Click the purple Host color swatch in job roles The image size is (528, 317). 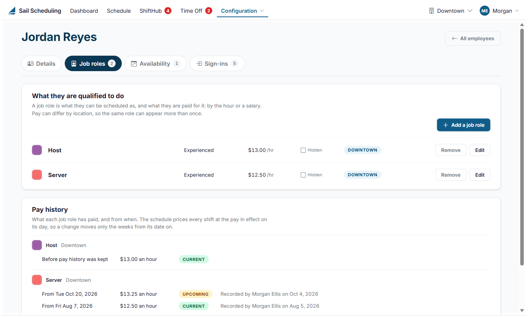pyautogui.click(x=37, y=150)
